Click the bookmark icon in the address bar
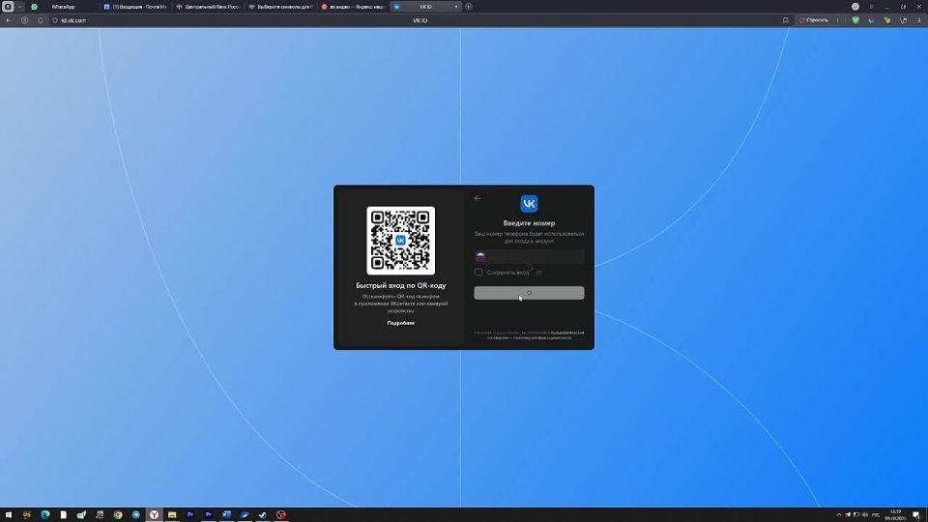The width and height of the screenshot is (928, 522). 785,19
